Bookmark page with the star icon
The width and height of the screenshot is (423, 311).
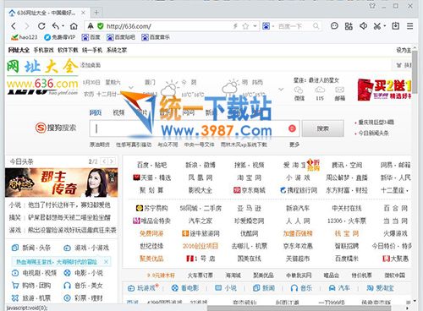coord(245,26)
